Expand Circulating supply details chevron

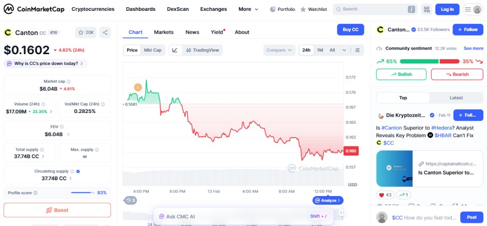pyautogui.click(x=71, y=179)
